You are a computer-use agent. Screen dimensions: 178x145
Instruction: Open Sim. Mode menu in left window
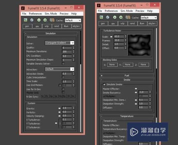point(51,14)
